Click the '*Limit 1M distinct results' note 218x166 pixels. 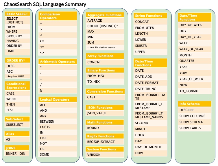coord(105,47)
